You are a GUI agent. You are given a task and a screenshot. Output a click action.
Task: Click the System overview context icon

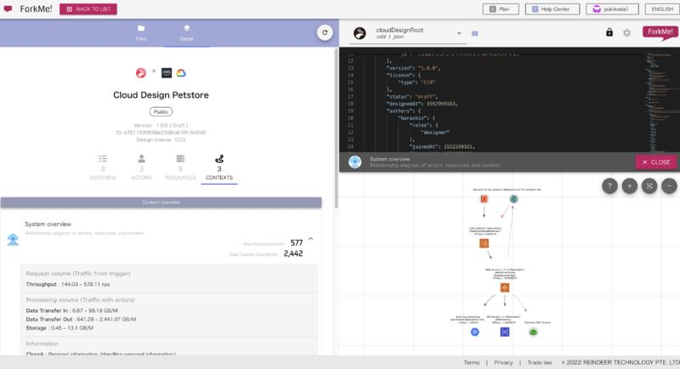pos(13,240)
